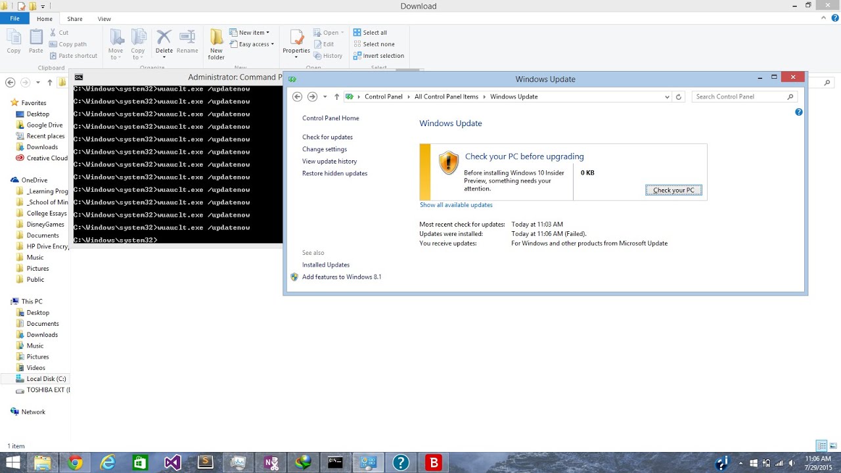The height and width of the screenshot is (473, 841).
Task: Click Show all available updates
Action: click(456, 205)
